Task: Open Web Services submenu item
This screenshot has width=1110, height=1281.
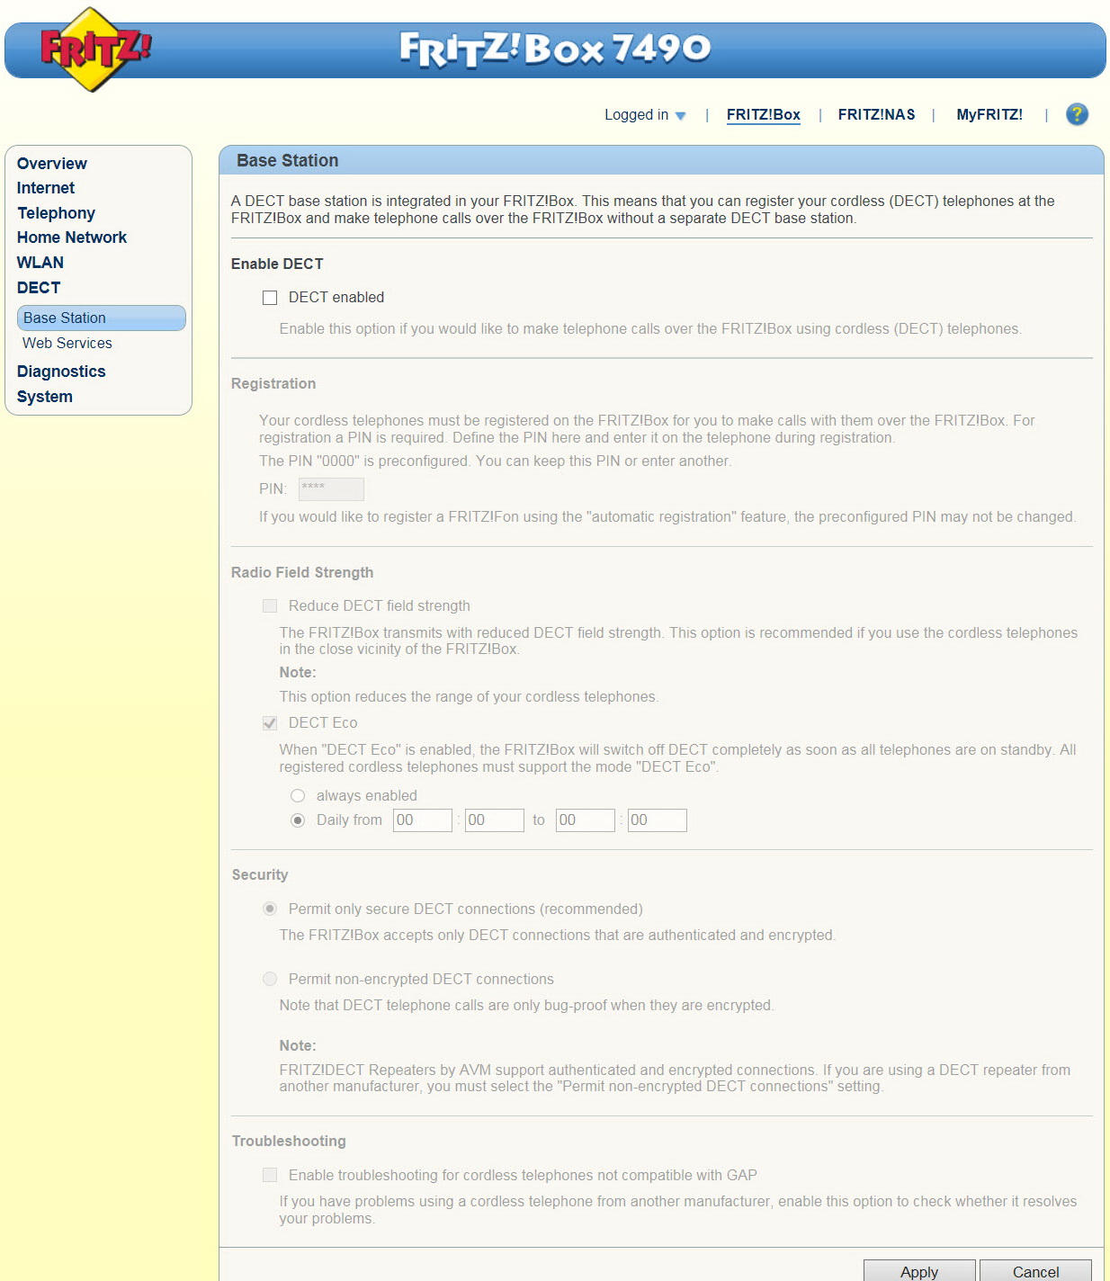Action: [67, 344]
